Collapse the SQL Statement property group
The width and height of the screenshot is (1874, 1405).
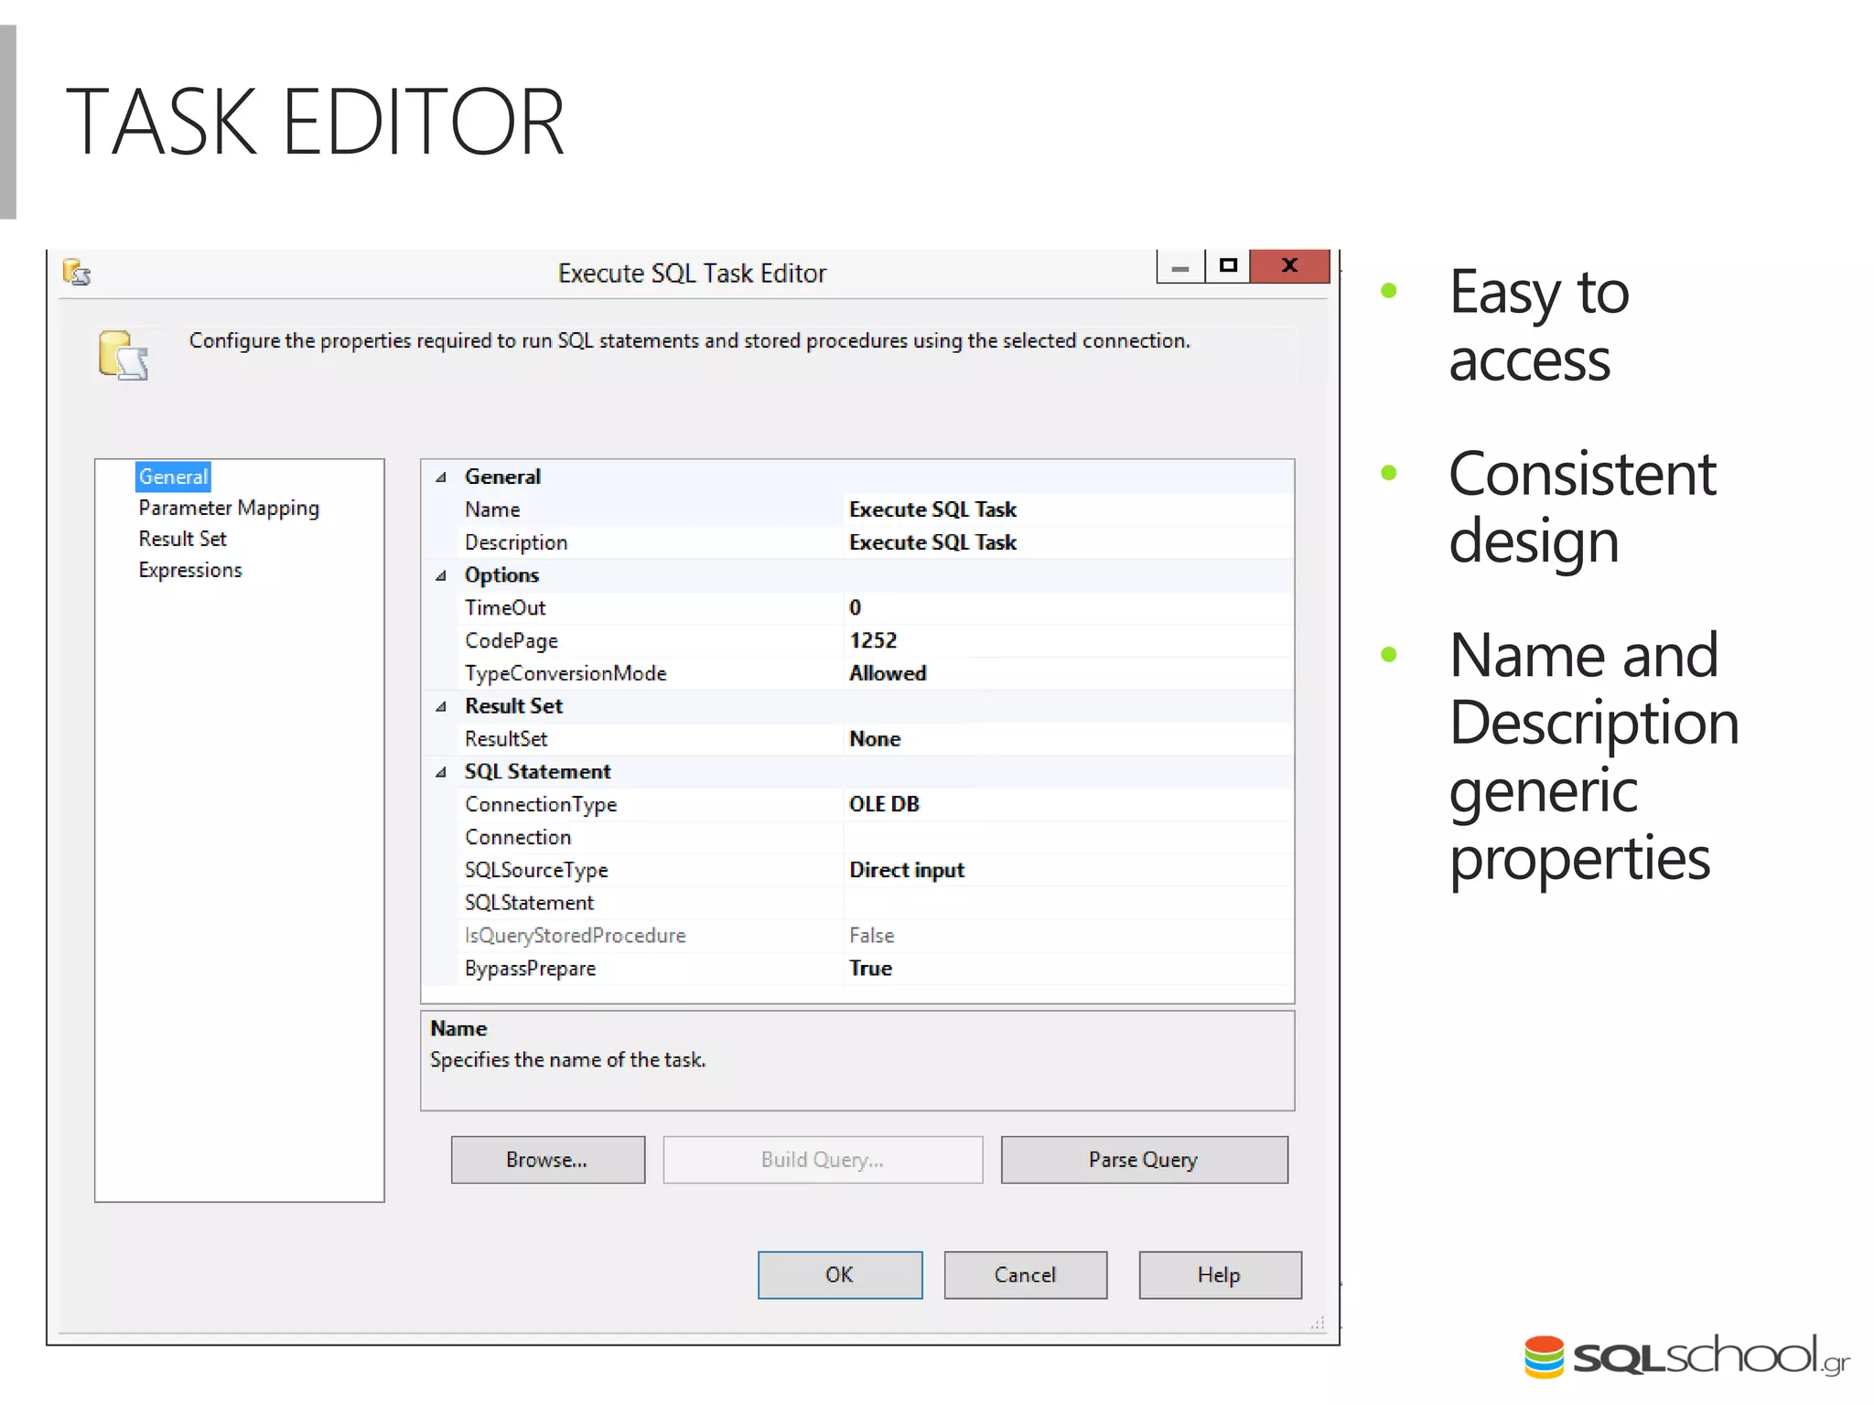(x=441, y=772)
